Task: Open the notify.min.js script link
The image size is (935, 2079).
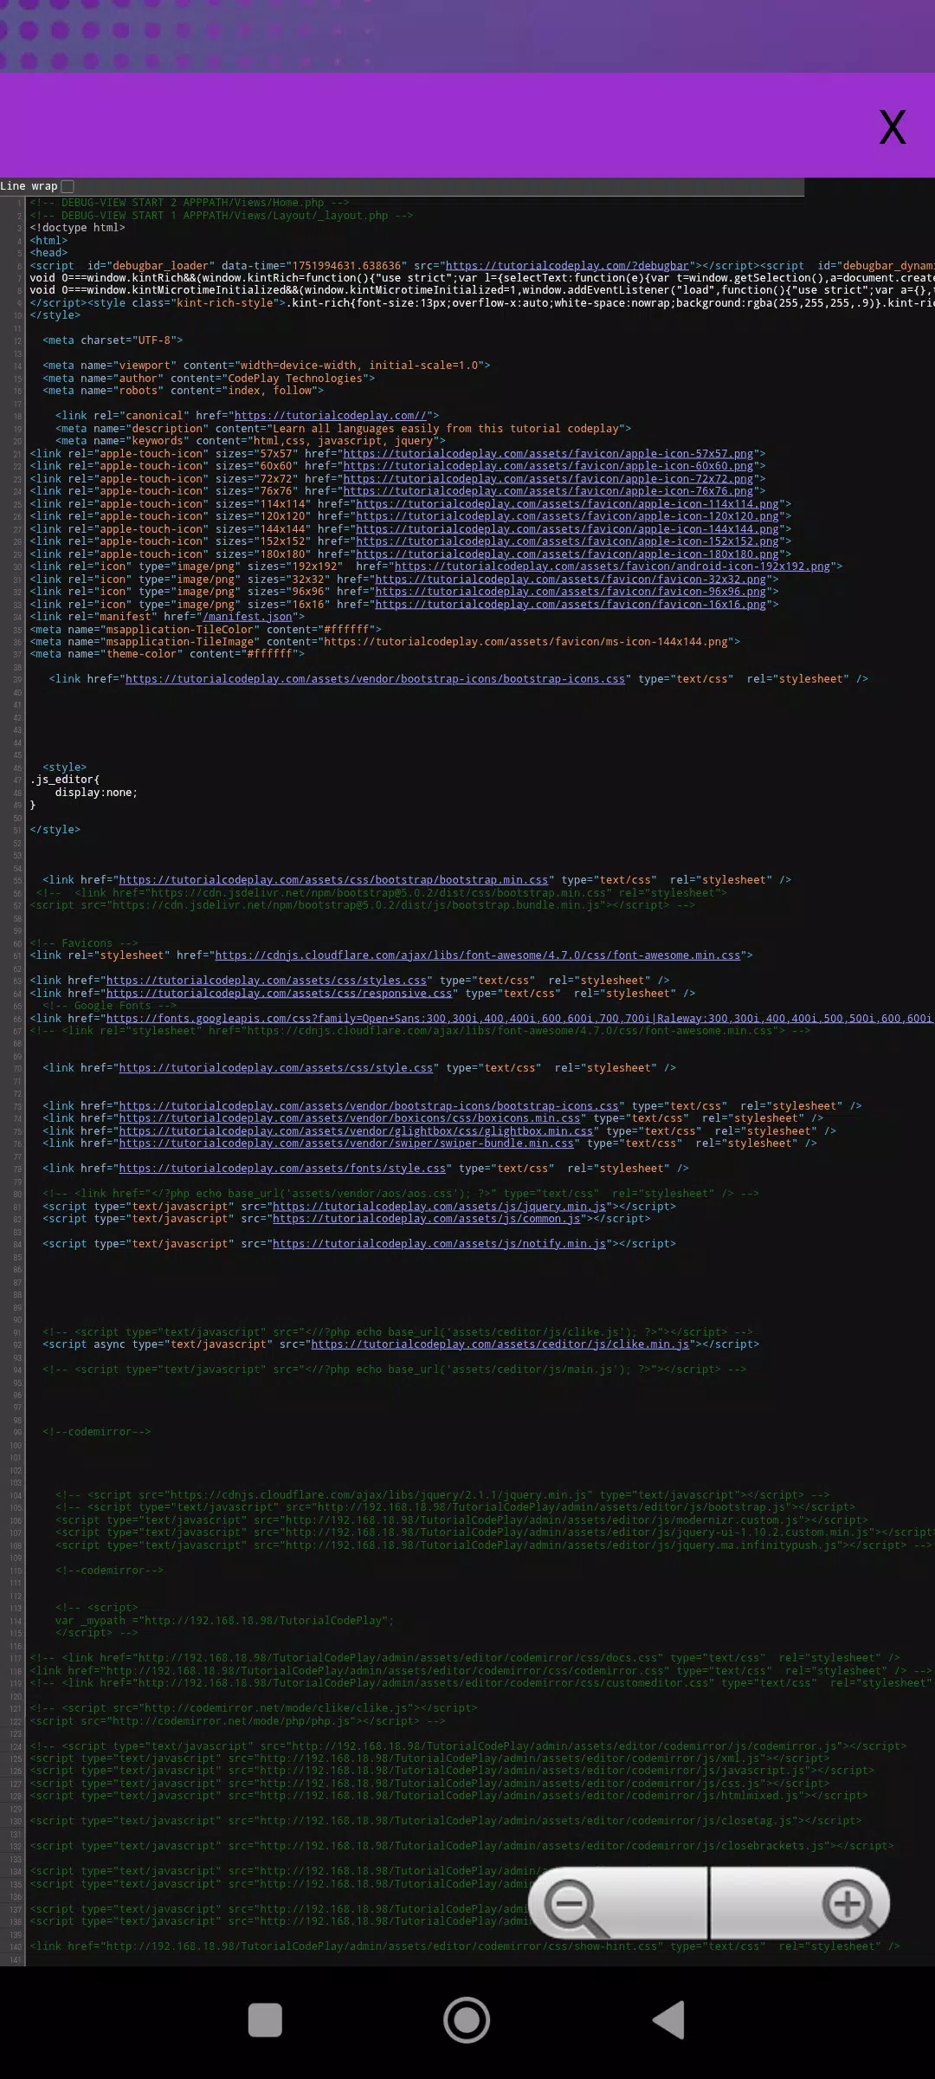Action: (439, 1244)
